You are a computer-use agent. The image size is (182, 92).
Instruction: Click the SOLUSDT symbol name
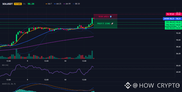point(8,4)
